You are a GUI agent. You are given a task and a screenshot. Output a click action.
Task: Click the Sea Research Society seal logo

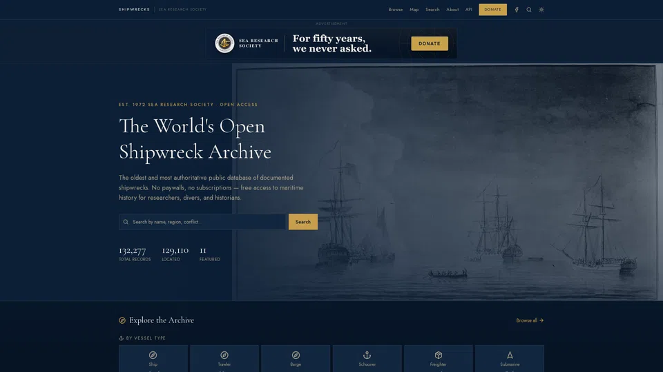[224, 43]
